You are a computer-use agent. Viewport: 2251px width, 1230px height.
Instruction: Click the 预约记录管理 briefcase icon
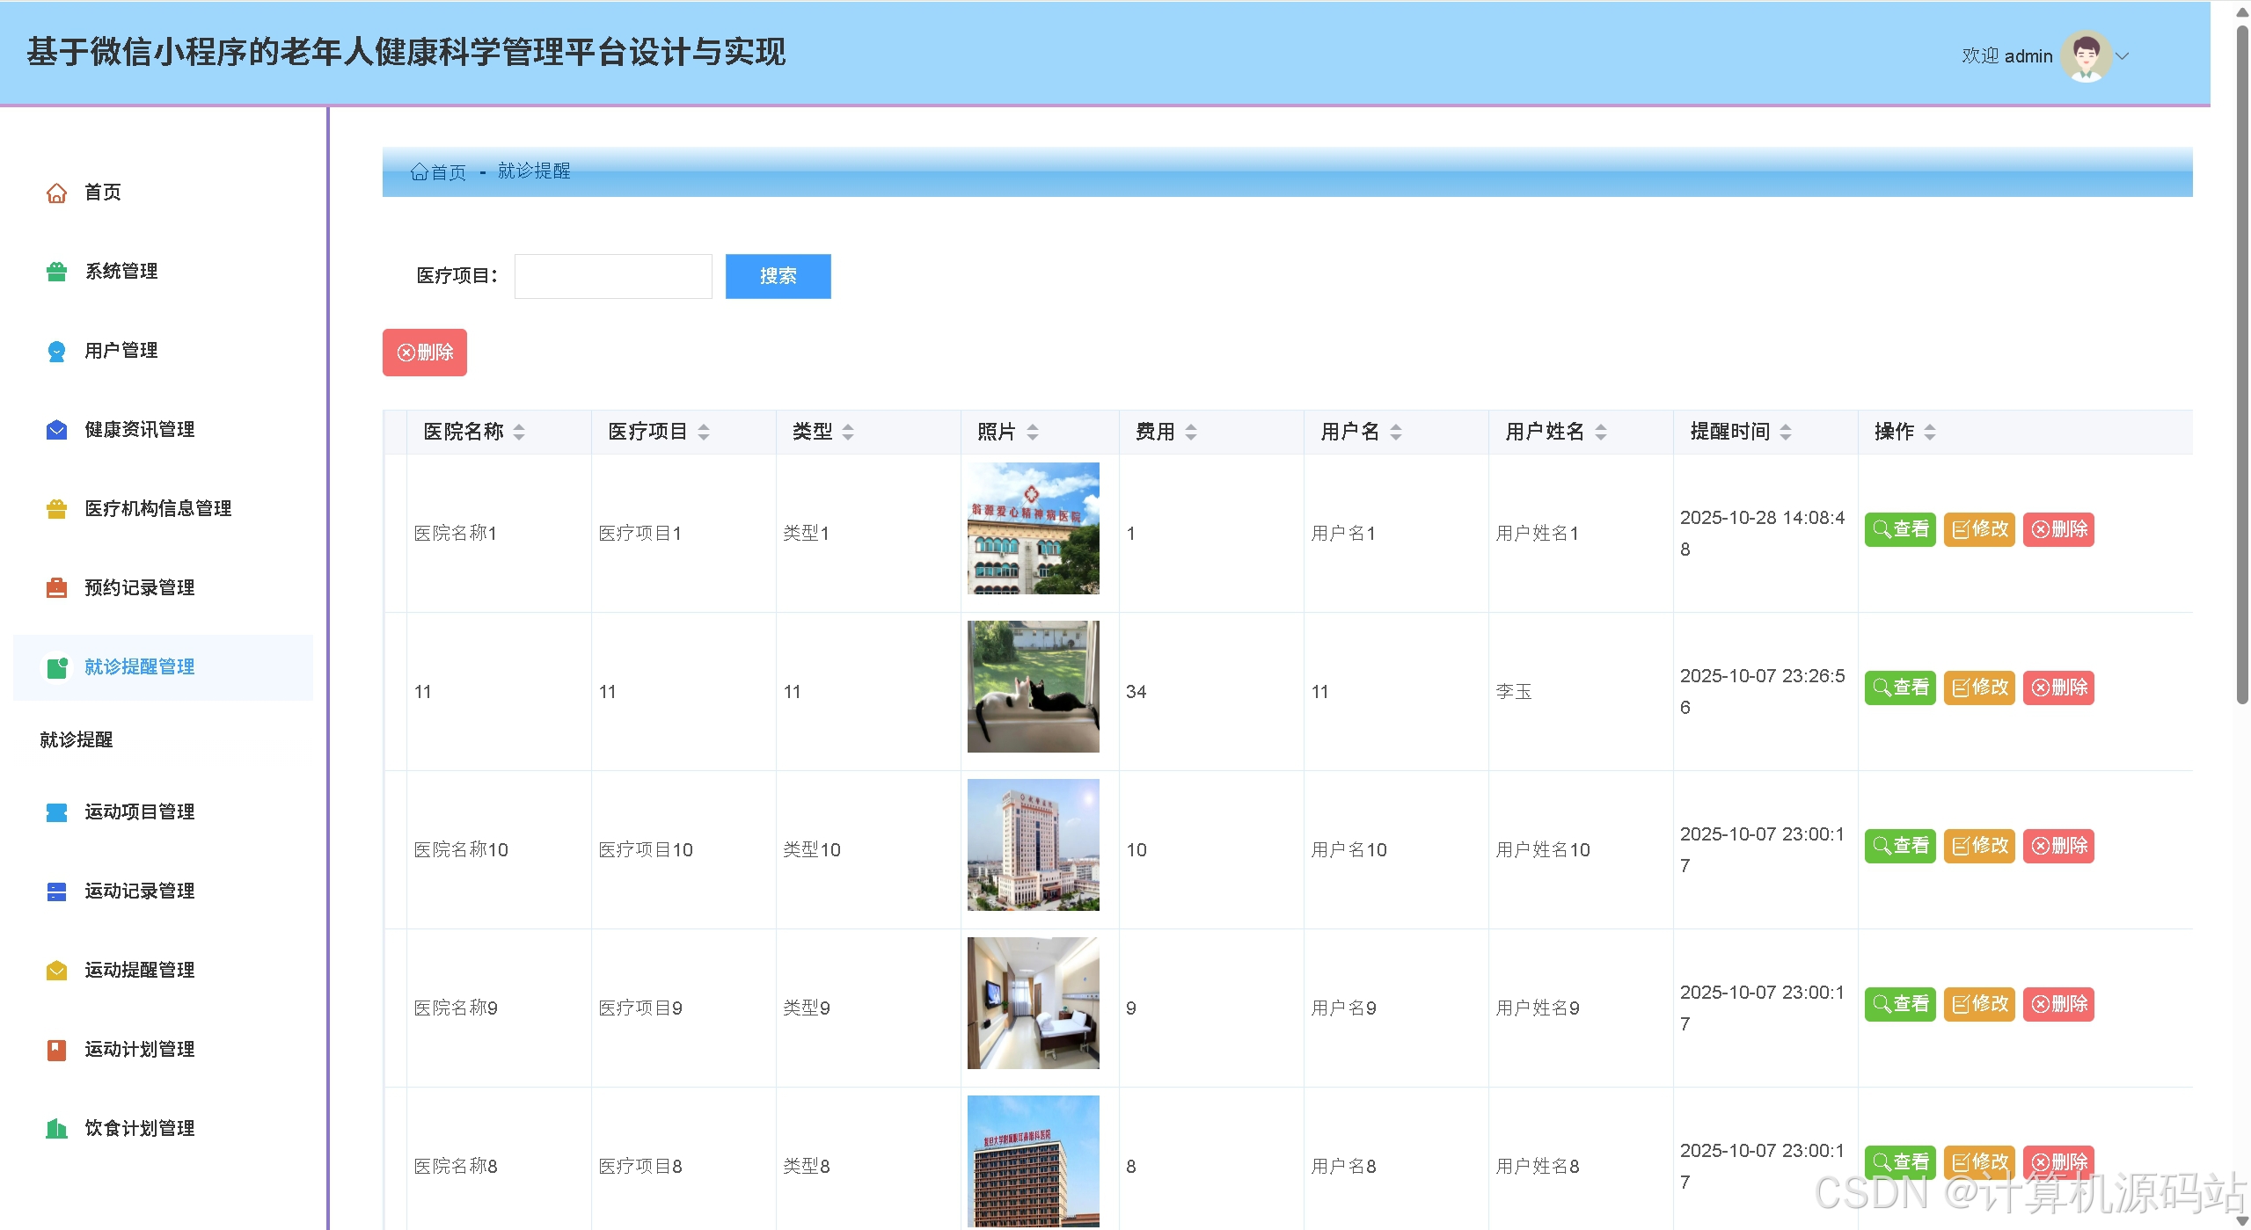tap(56, 588)
